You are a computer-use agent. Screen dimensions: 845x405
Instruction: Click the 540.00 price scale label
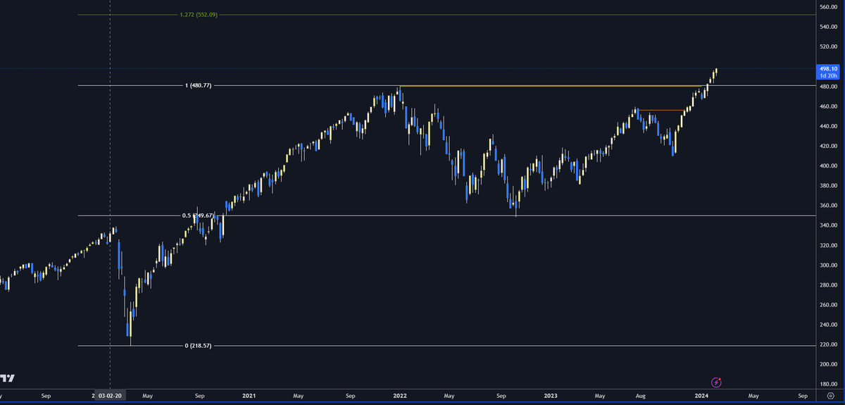[x=827, y=27]
